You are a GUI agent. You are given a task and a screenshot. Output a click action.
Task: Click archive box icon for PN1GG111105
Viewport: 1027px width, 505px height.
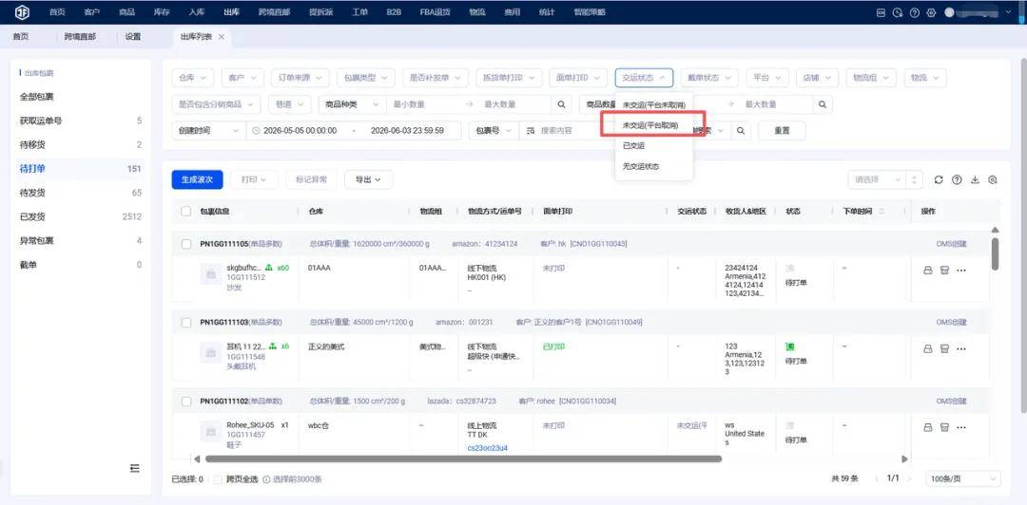tap(944, 271)
